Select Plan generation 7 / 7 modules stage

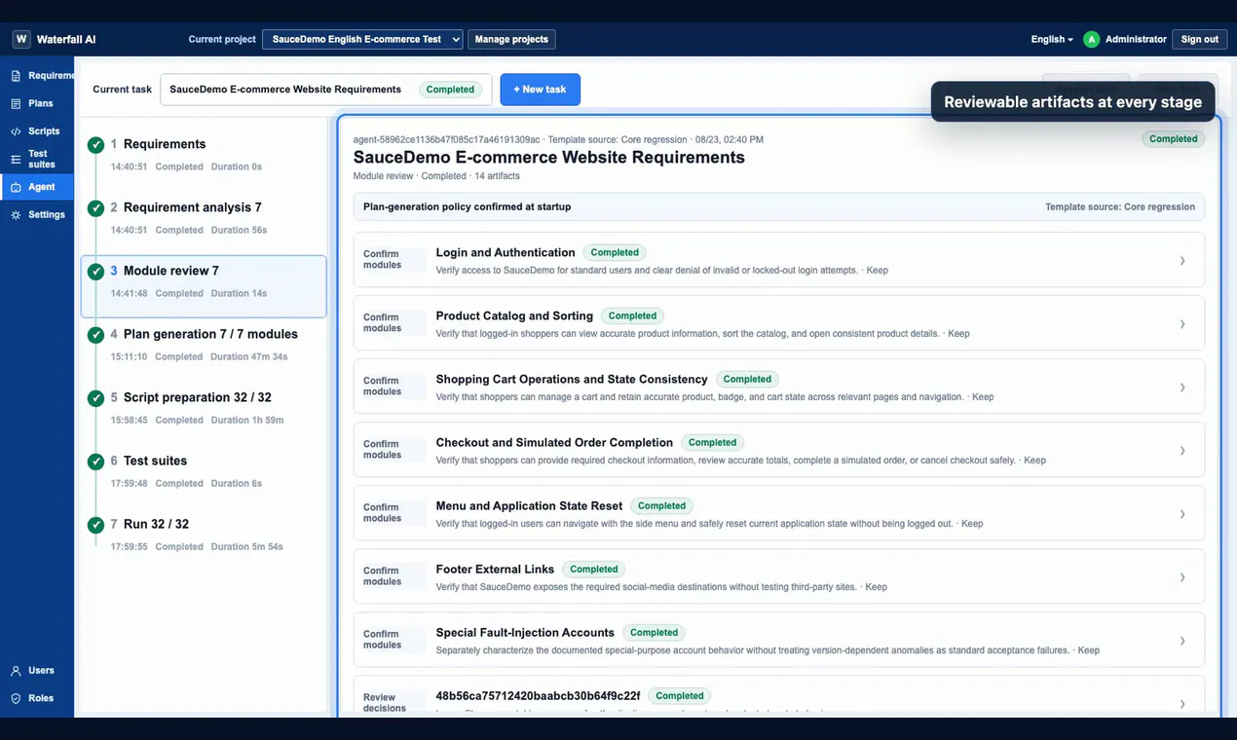[204, 345]
